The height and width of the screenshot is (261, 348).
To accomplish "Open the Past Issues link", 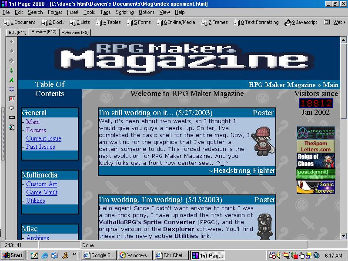I will (x=40, y=147).
